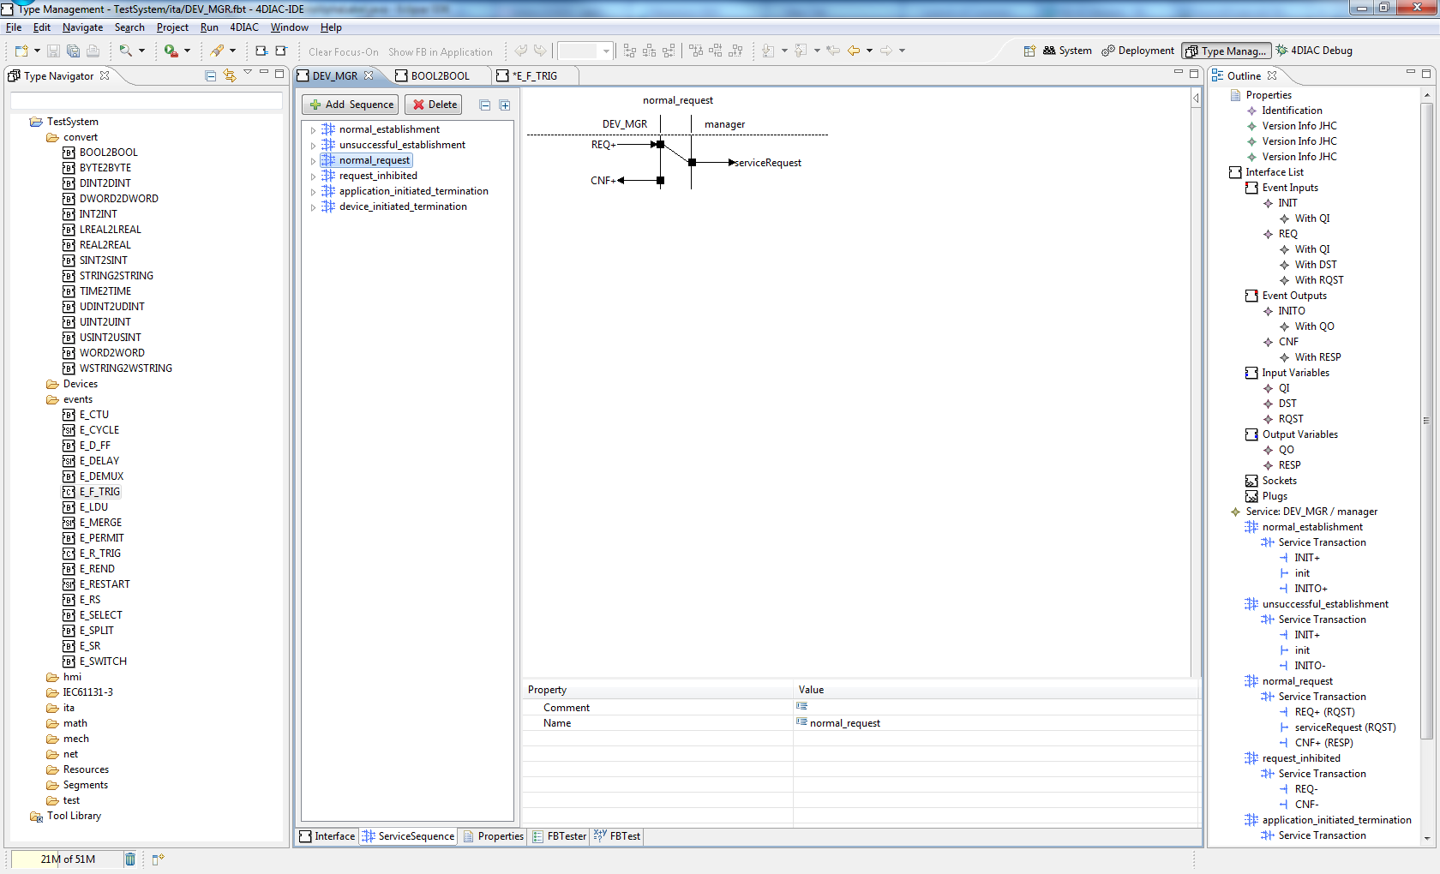Screen dimensions: 1440x874
Task: Select Sockets in Outline
Action: pyautogui.click(x=1279, y=481)
